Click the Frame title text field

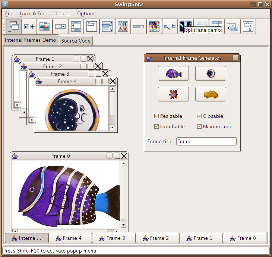[x=206, y=141]
